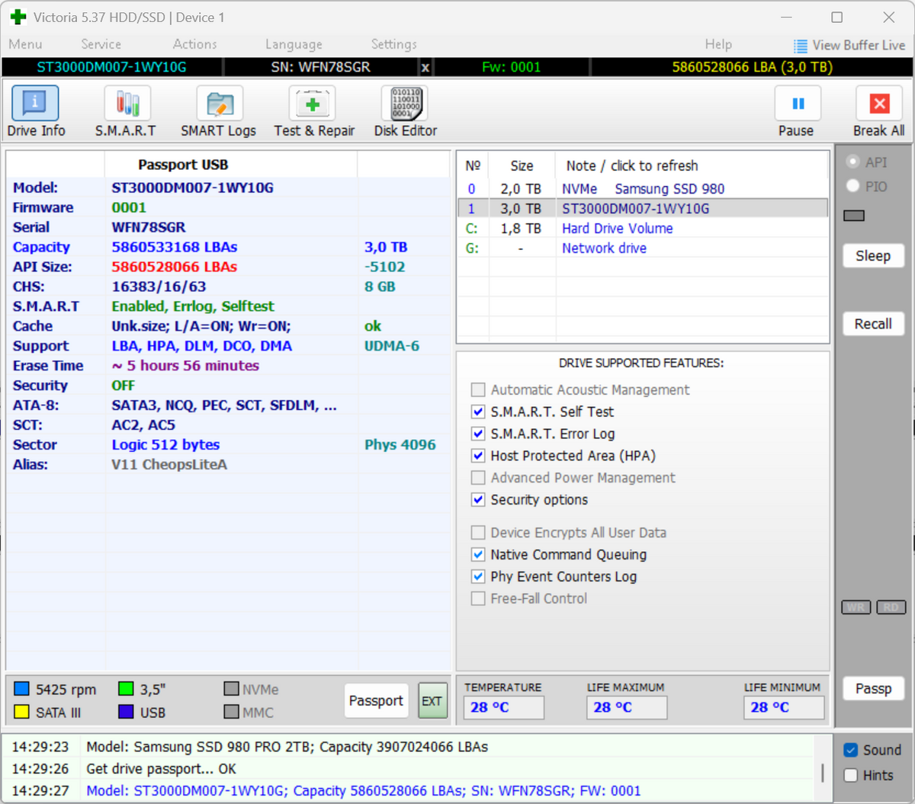Open the Drive Info panel

[x=35, y=112]
